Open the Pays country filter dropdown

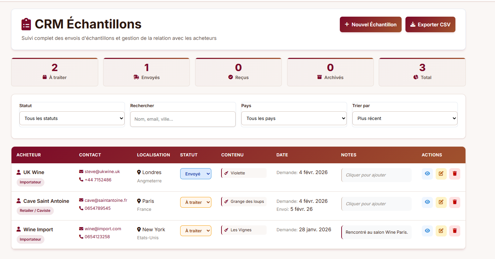[x=294, y=118]
